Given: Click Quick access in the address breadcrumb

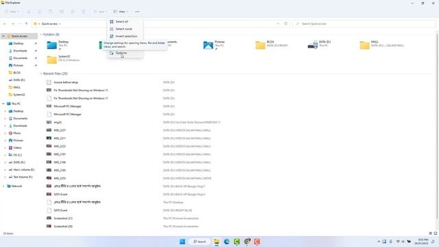Looking at the screenshot, I should pos(49,24).
